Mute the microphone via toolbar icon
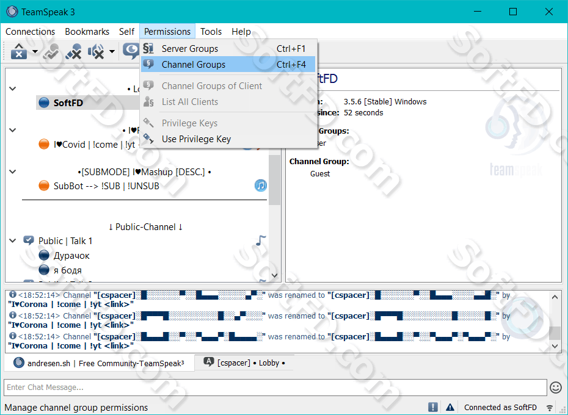 73,51
